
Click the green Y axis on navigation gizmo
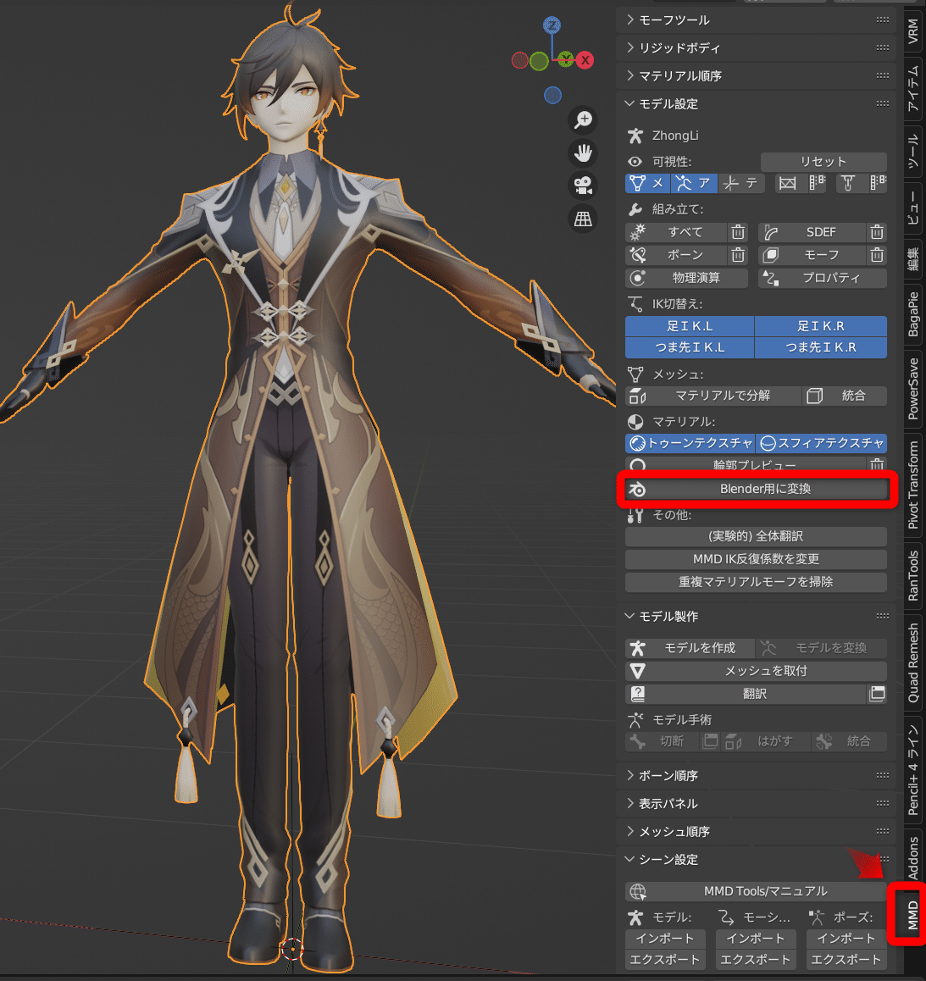click(566, 60)
